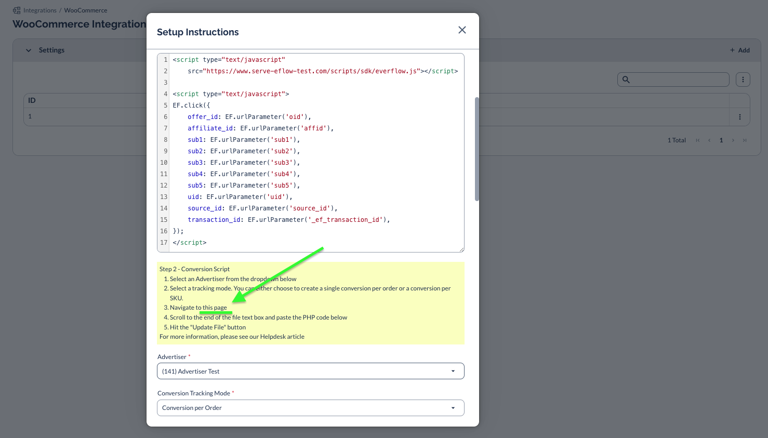768x438 pixels.
Task: Collapse the Settings section chevron
Action: pyautogui.click(x=29, y=50)
